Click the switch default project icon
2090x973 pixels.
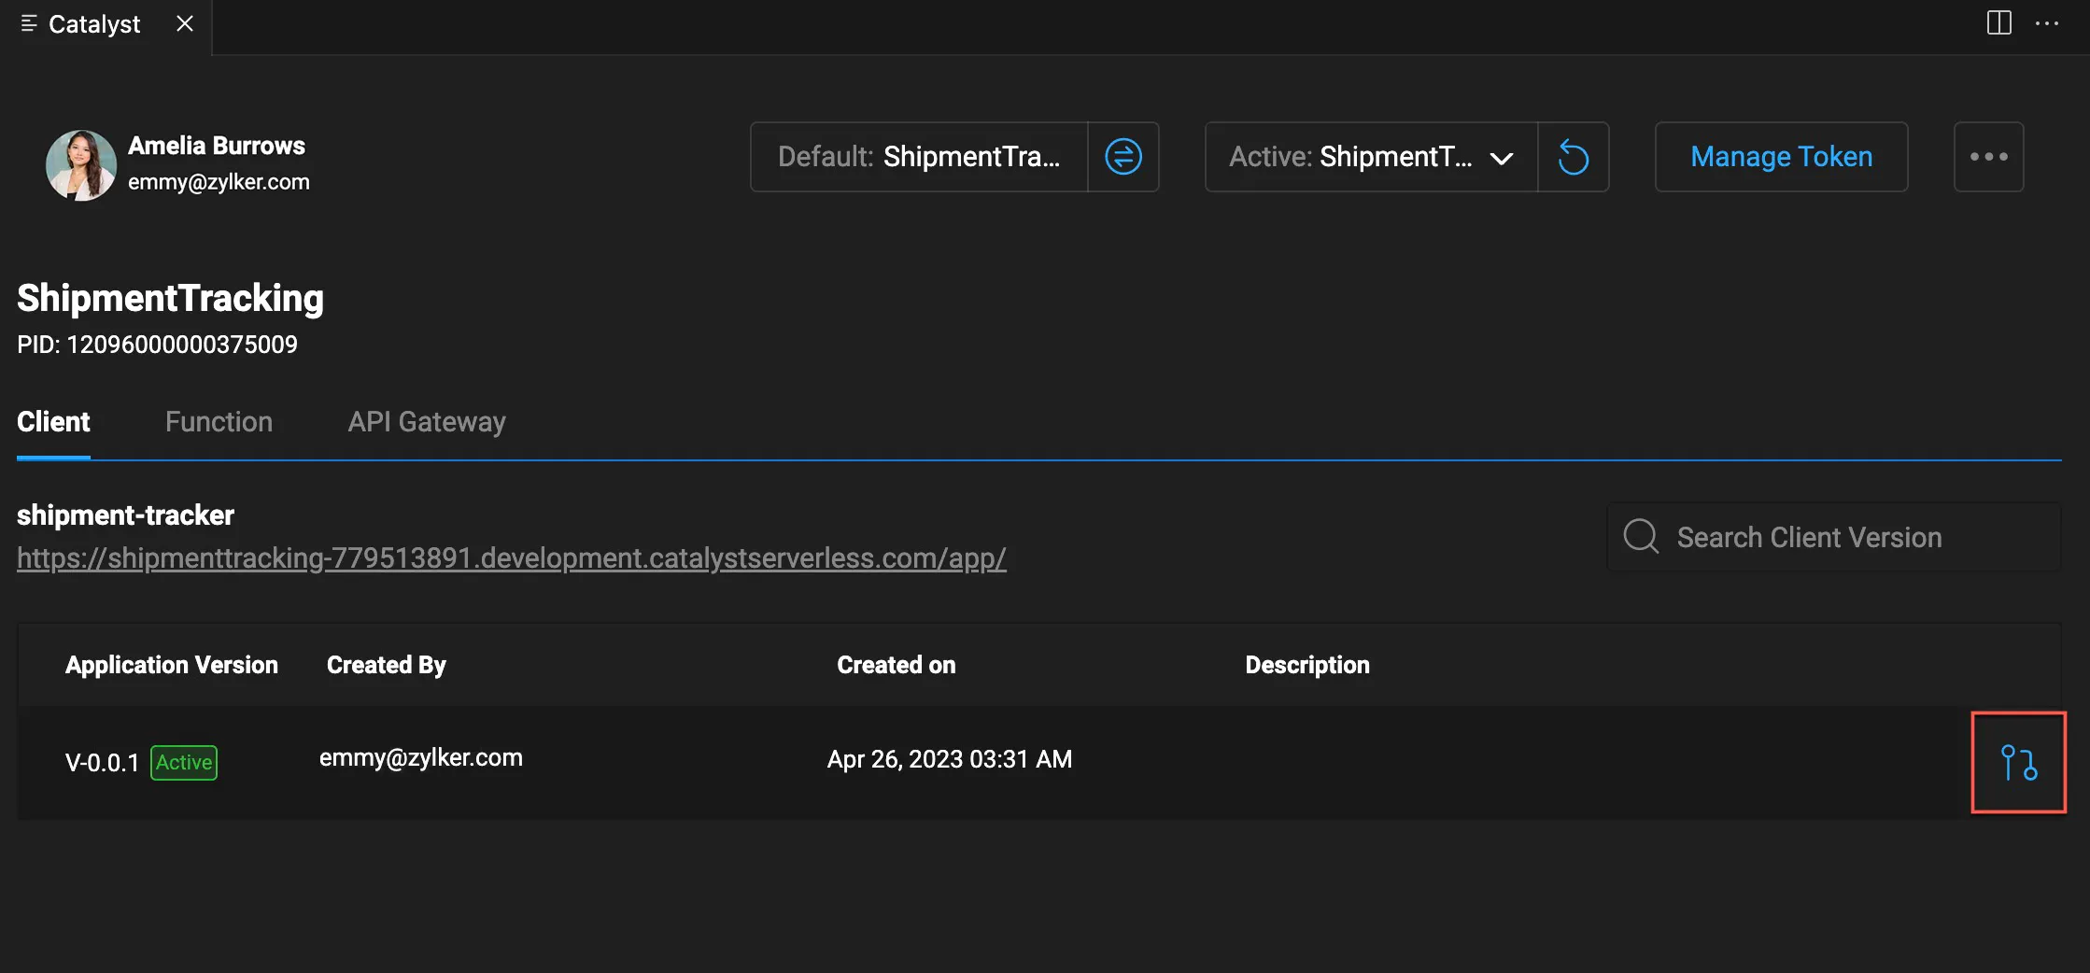coord(1123,157)
